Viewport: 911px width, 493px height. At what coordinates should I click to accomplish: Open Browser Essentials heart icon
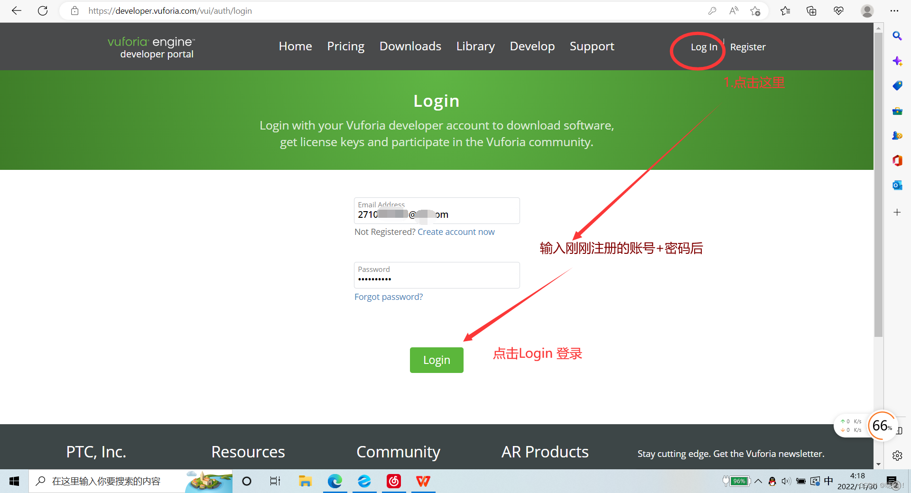point(838,11)
